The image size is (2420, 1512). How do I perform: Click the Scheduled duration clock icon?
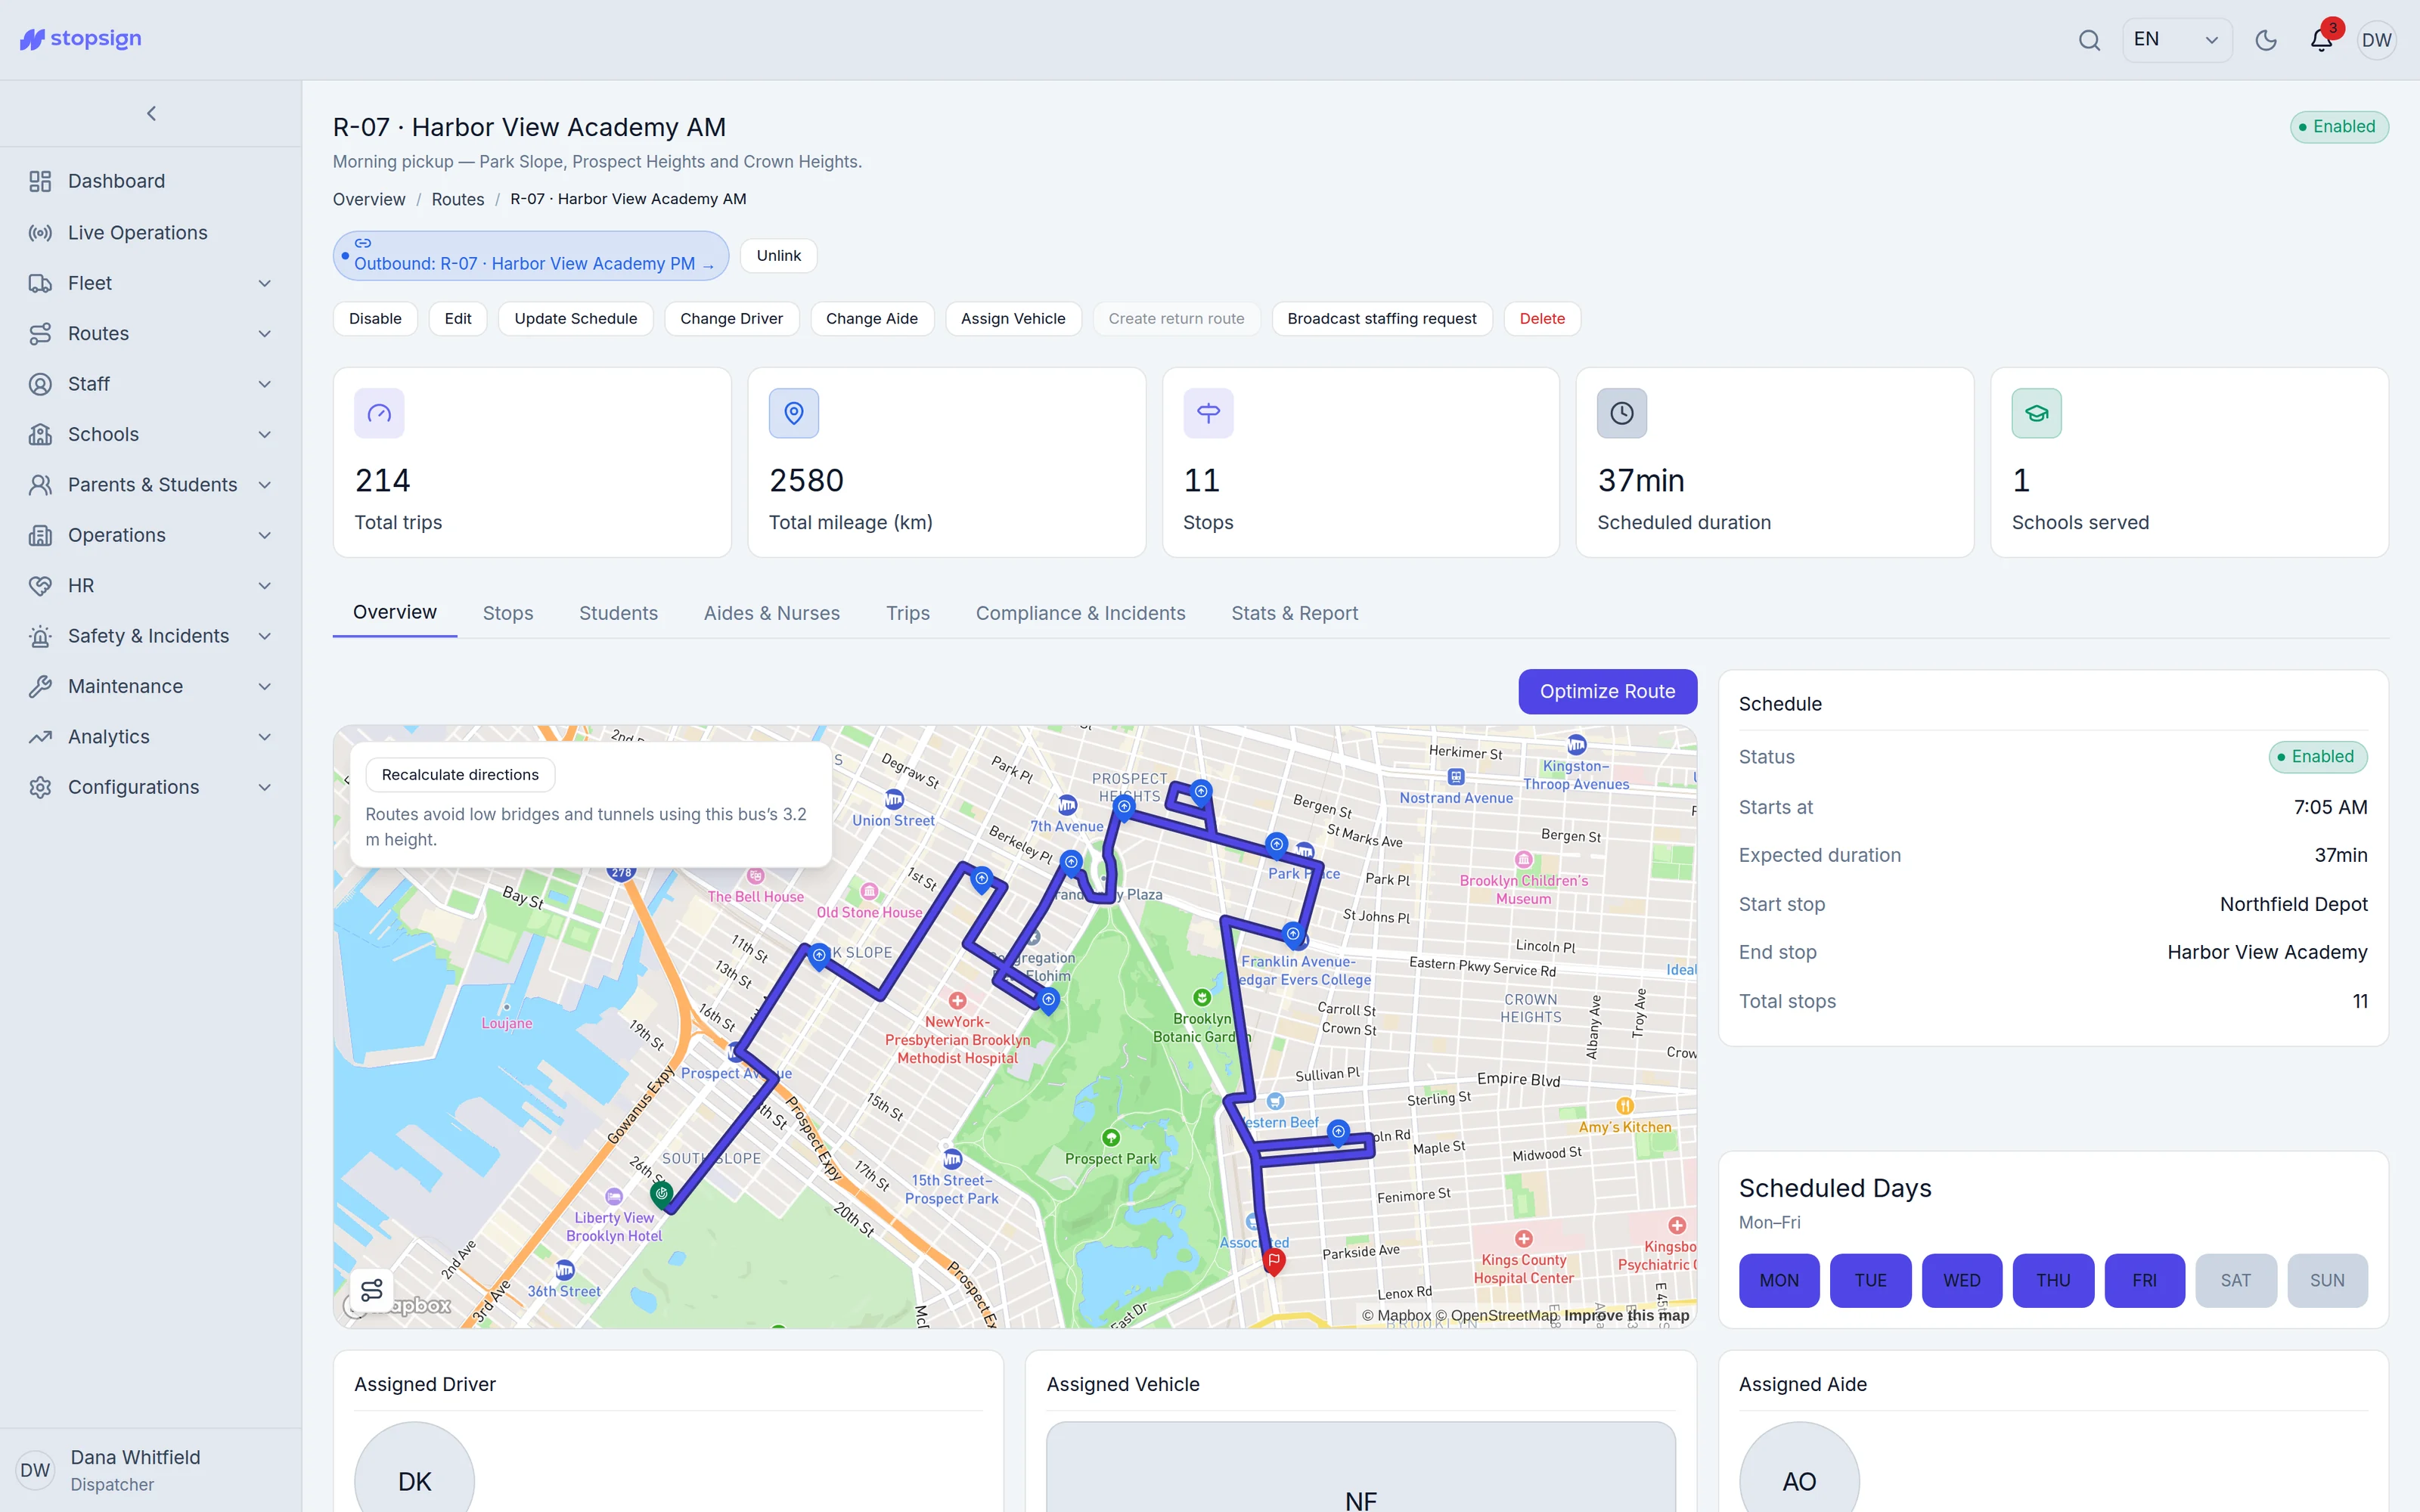[1622, 413]
